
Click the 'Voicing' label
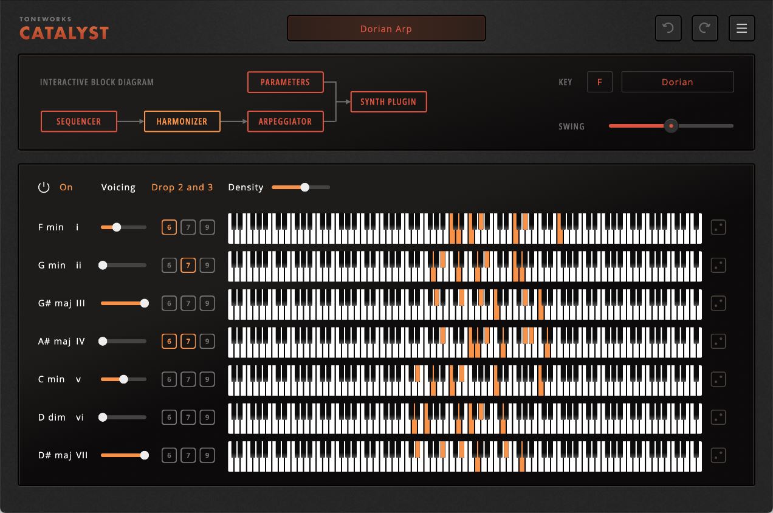tap(119, 187)
